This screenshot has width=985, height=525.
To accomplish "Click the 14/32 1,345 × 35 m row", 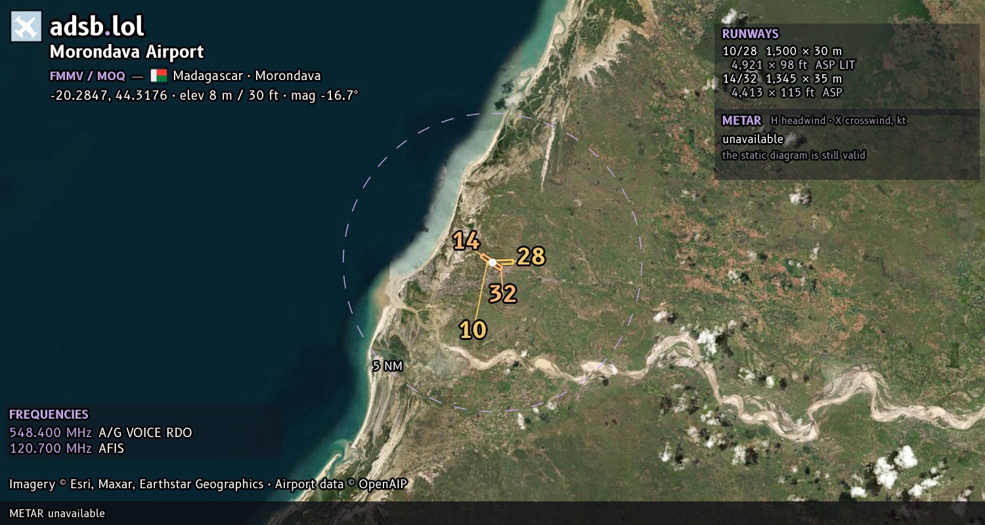I will pyautogui.click(x=782, y=79).
